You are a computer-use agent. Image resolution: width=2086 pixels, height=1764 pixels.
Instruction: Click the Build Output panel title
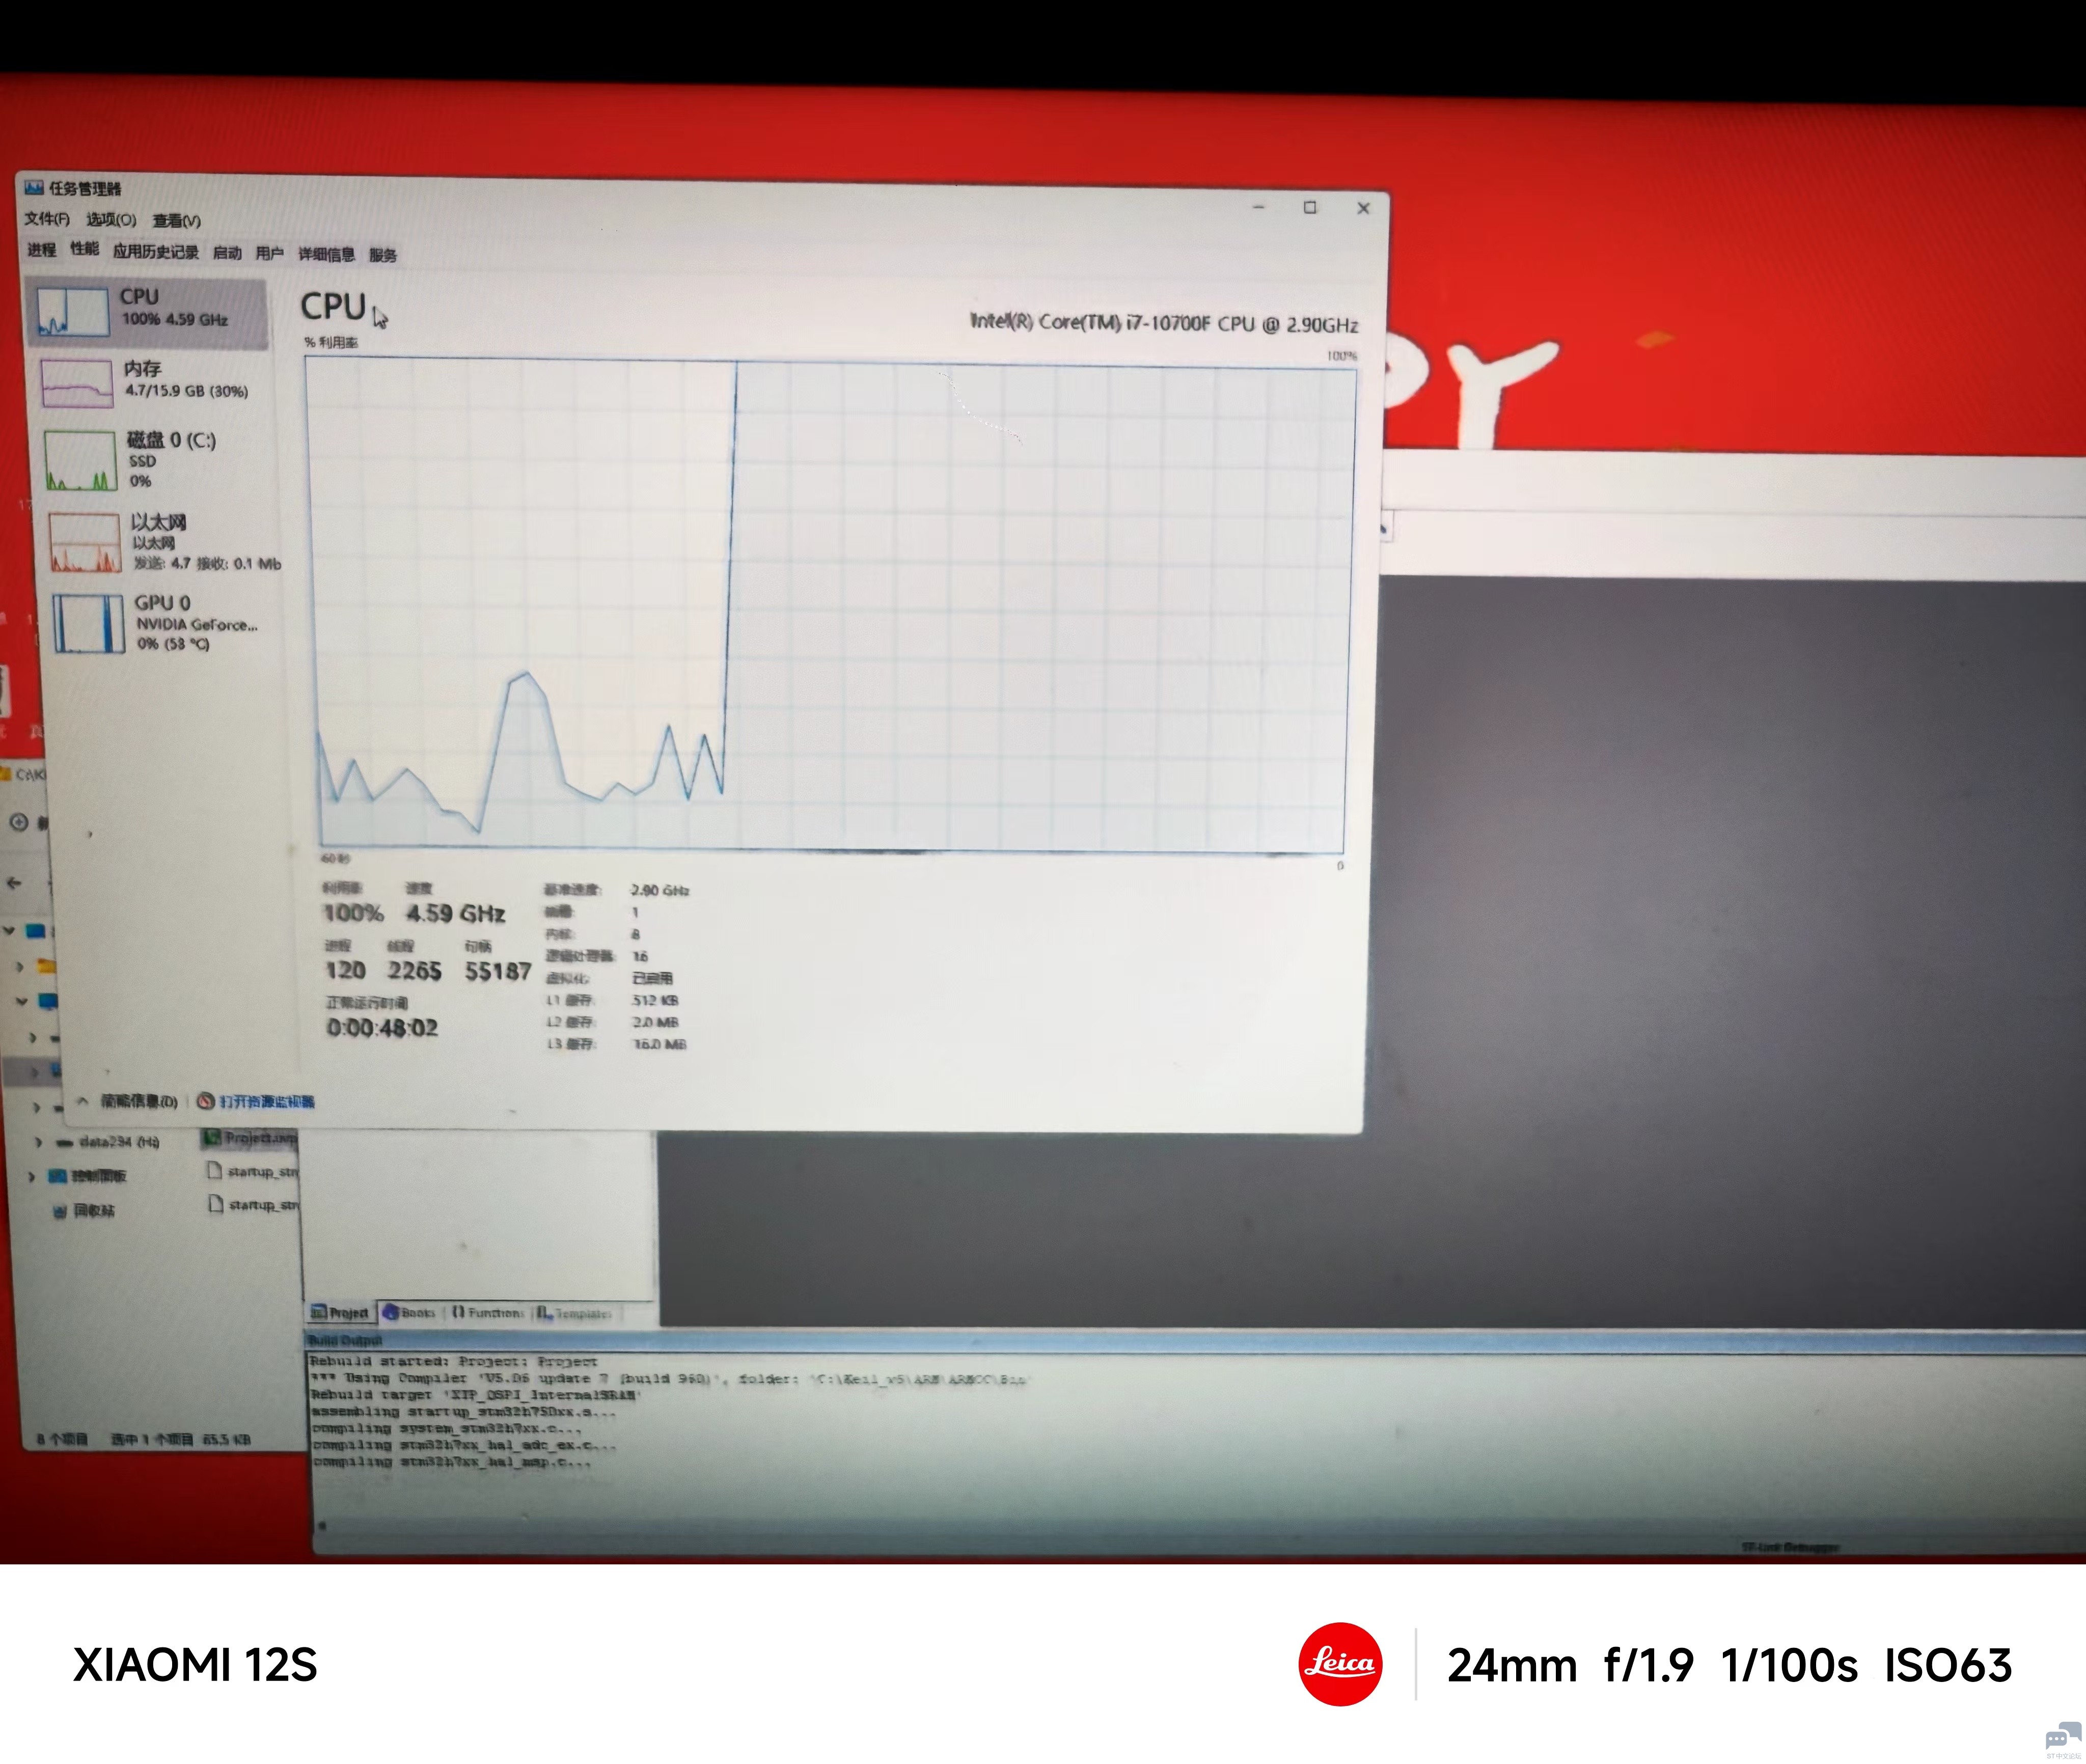(x=345, y=1340)
